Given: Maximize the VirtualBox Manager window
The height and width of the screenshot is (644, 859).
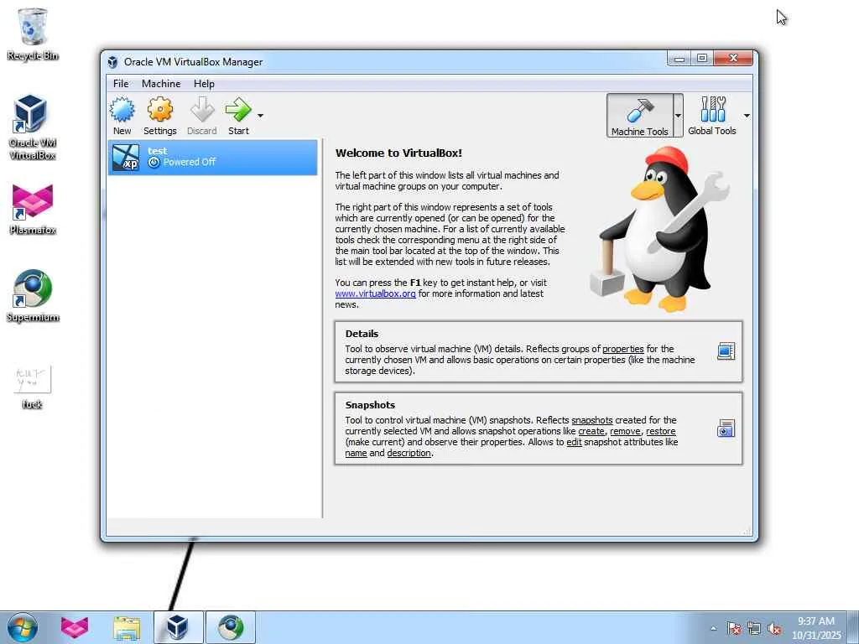Looking at the screenshot, I should tap(702, 58).
